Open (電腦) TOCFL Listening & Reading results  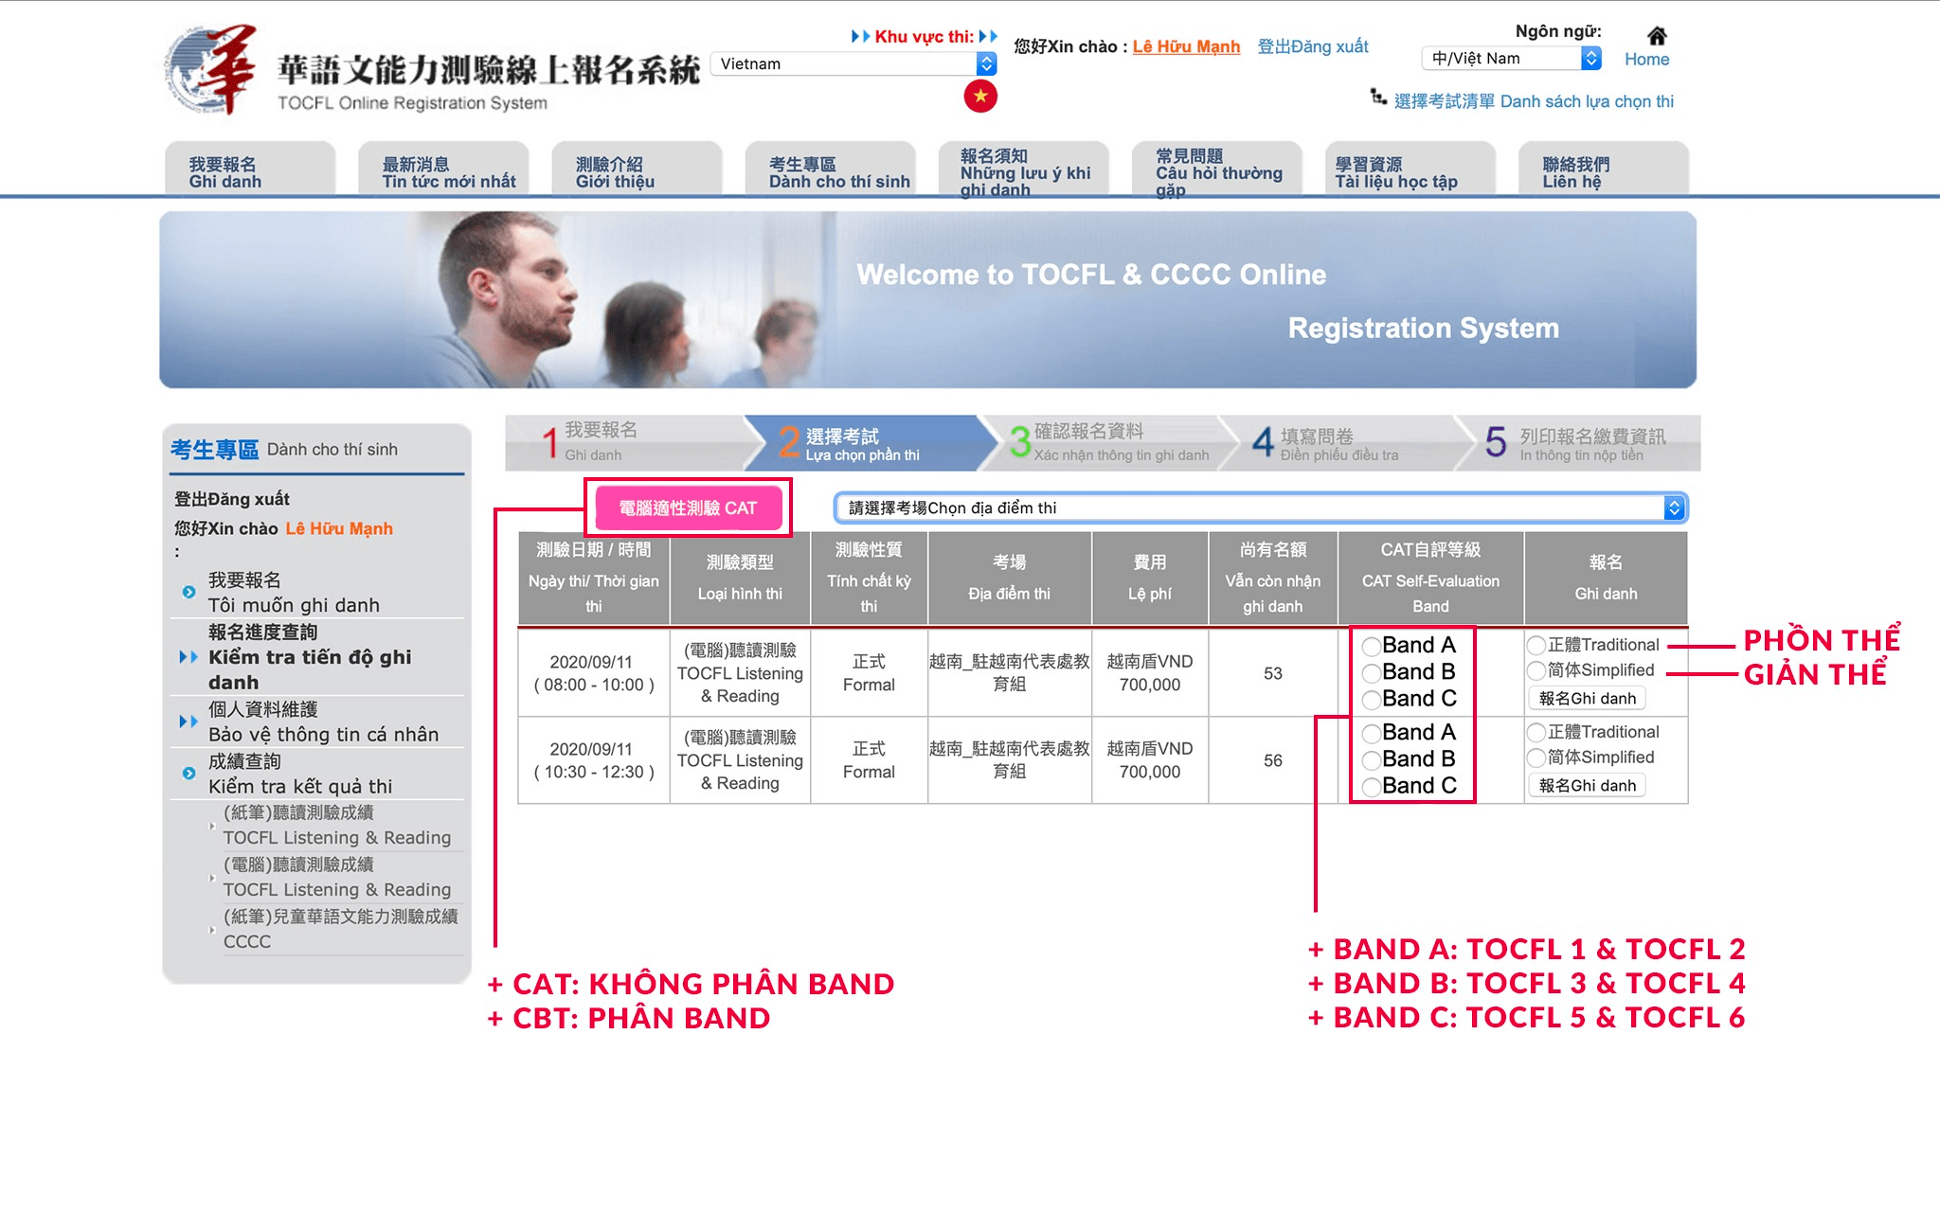tap(337, 877)
